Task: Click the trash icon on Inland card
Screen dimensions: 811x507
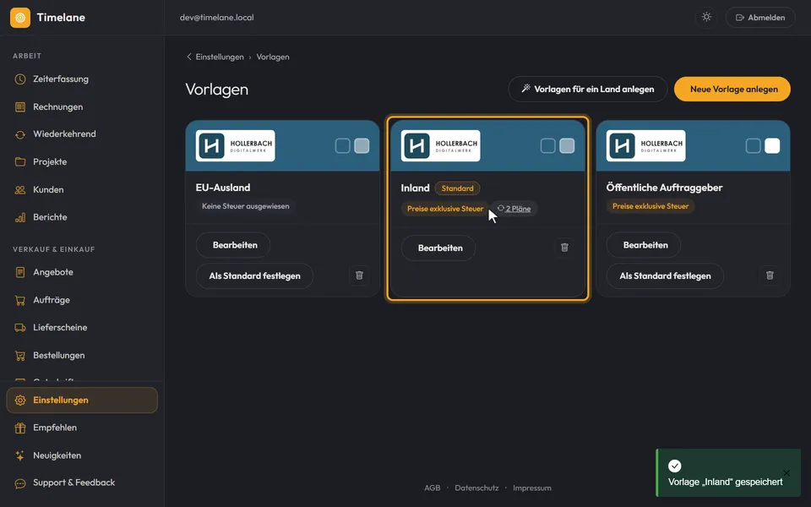Action: [x=564, y=248]
